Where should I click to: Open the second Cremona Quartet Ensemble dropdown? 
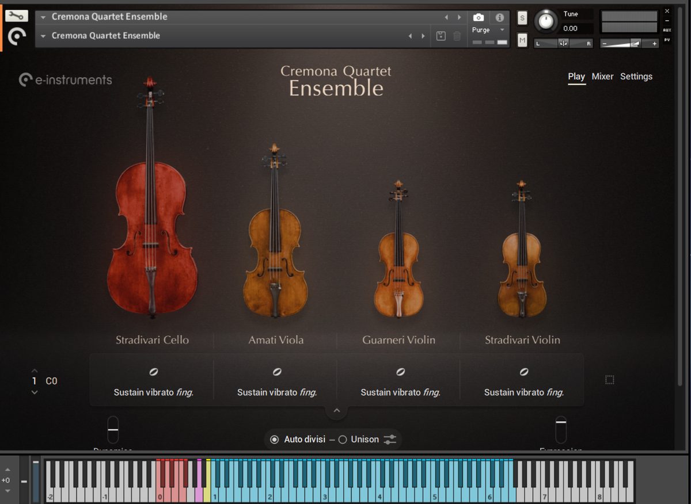[x=43, y=36]
